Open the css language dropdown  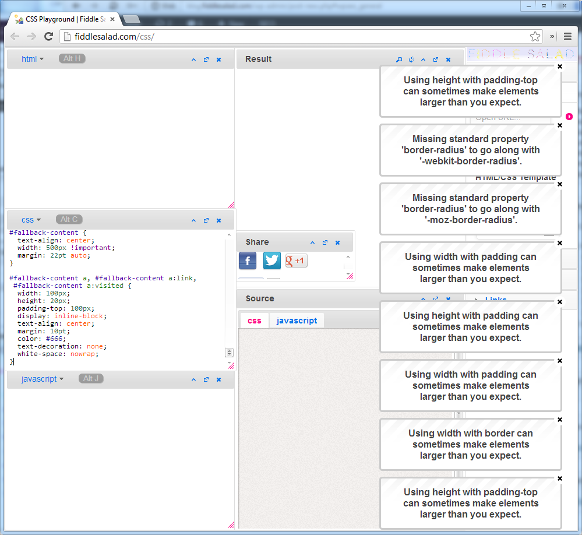point(31,220)
